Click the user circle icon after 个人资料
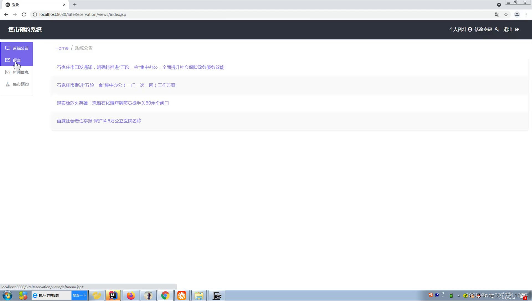 (470, 29)
